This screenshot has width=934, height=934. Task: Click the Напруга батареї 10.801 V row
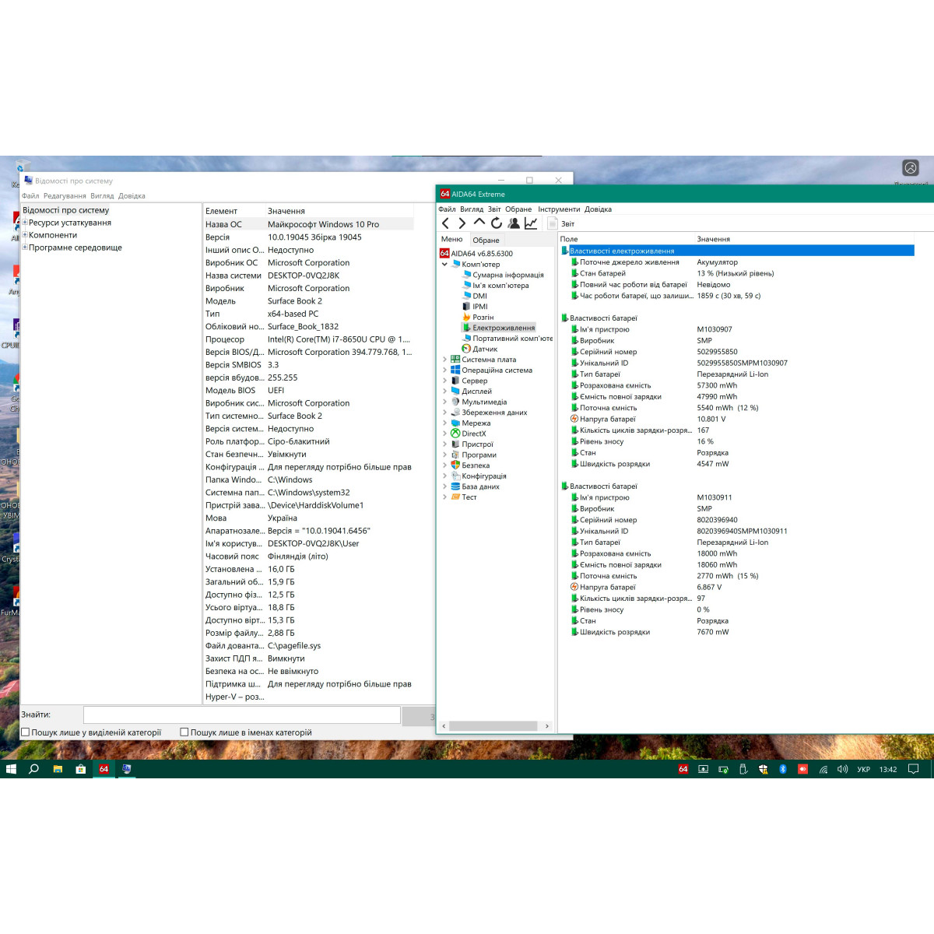point(737,419)
